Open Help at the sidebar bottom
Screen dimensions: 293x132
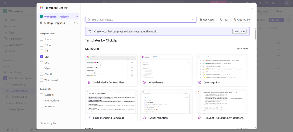coord(35,129)
